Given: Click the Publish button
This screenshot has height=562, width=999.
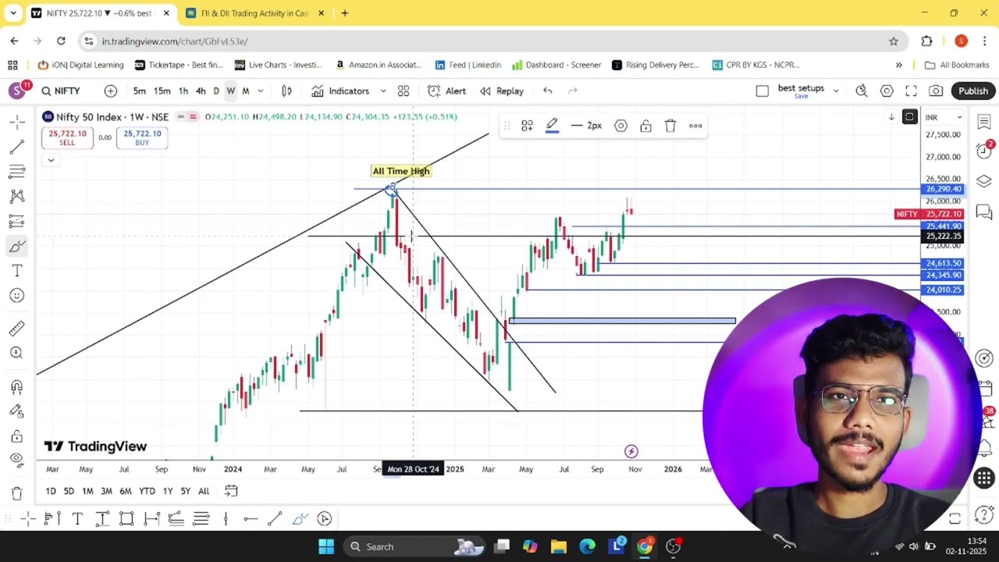Looking at the screenshot, I should pos(973,91).
